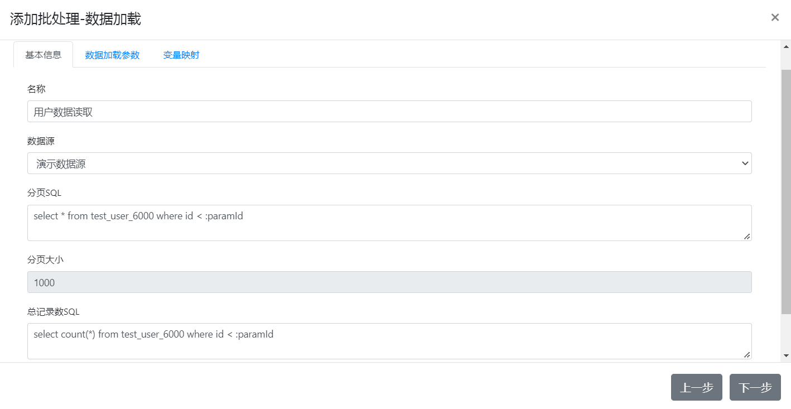Click the 名称 input field

(x=389, y=112)
